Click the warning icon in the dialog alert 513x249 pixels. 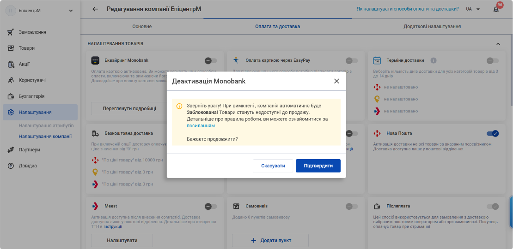[179, 106]
